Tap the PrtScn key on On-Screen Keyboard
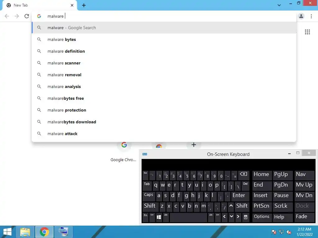Viewport: 318px width, 238px height. pos(261,207)
